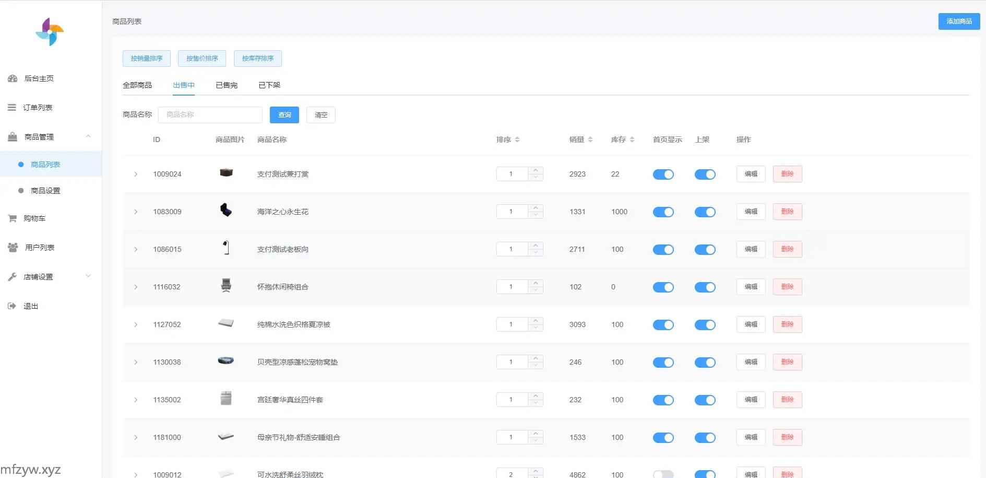Expand the 店铺设置 sidebar submenu

(88, 276)
